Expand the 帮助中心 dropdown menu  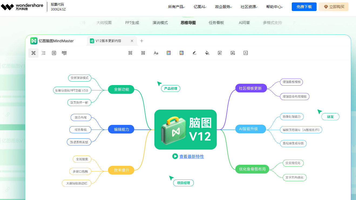click(274, 7)
